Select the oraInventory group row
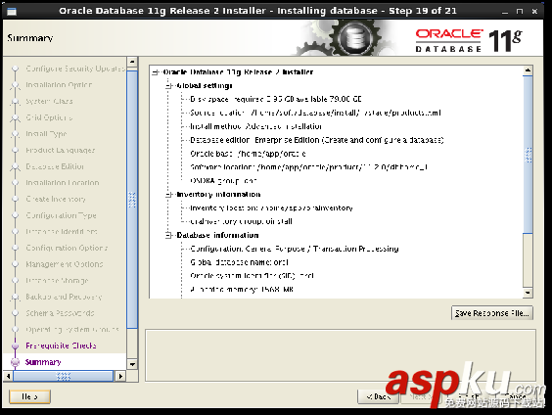 coord(241,222)
